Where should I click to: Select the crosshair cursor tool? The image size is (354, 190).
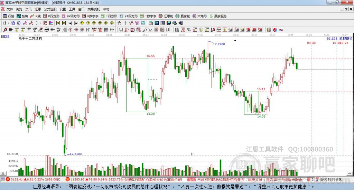pyautogui.click(x=125, y=23)
